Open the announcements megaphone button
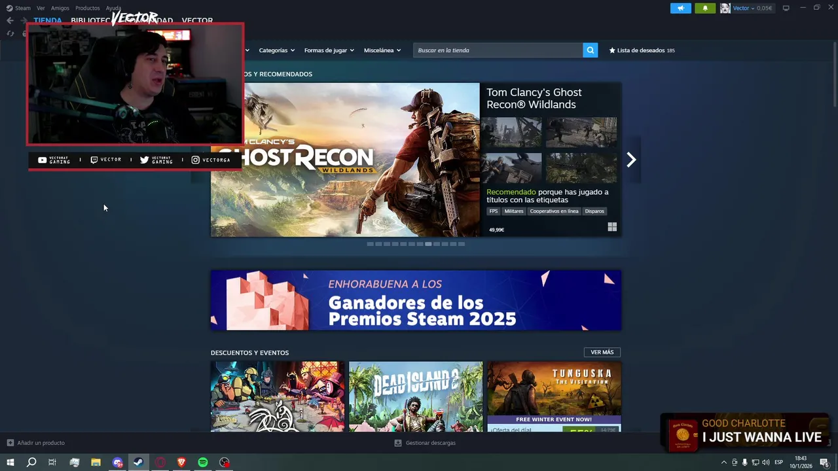838x471 pixels. pos(680,8)
